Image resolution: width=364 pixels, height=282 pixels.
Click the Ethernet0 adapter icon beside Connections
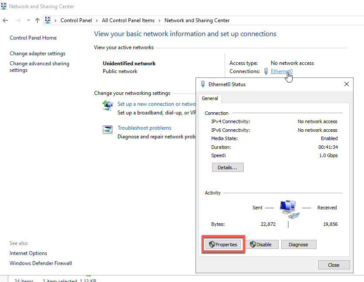pyautogui.click(x=266, y=71)
